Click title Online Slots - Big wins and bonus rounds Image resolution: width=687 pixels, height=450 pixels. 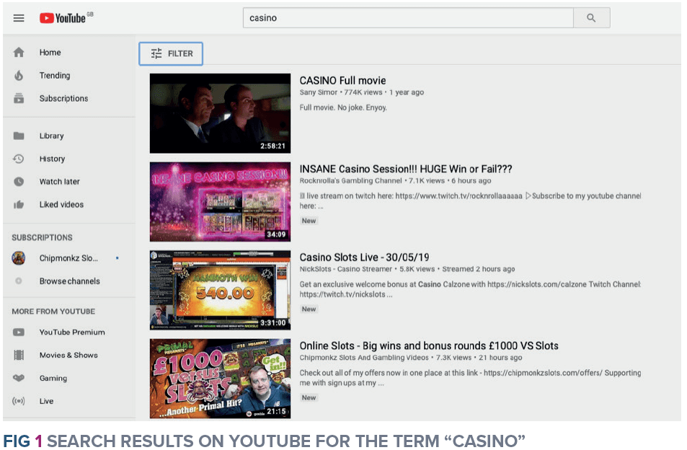click(x=429, y=345)
